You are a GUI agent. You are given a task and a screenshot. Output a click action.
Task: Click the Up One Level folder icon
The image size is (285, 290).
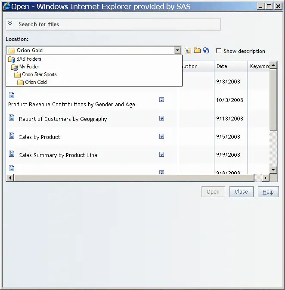click(188, 50)
